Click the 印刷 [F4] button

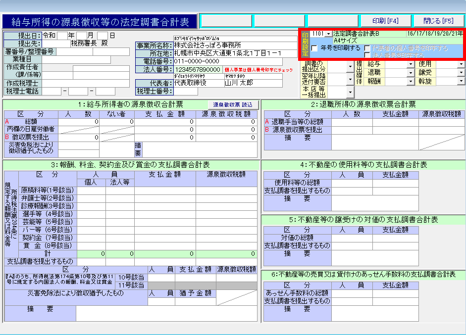coord(385,21)
